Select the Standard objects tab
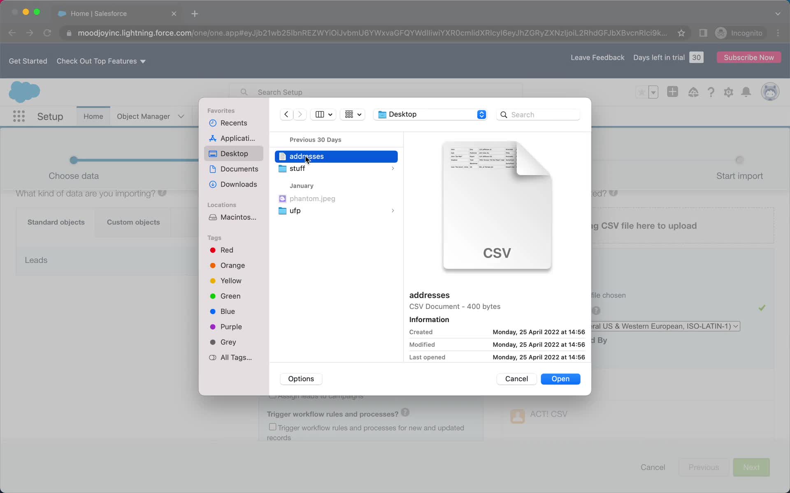This screenshot has width=790, height=493. (x=56, y=222)
